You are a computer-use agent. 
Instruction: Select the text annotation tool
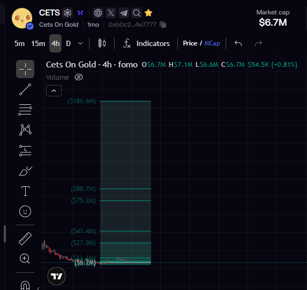(x=25, y=191)
